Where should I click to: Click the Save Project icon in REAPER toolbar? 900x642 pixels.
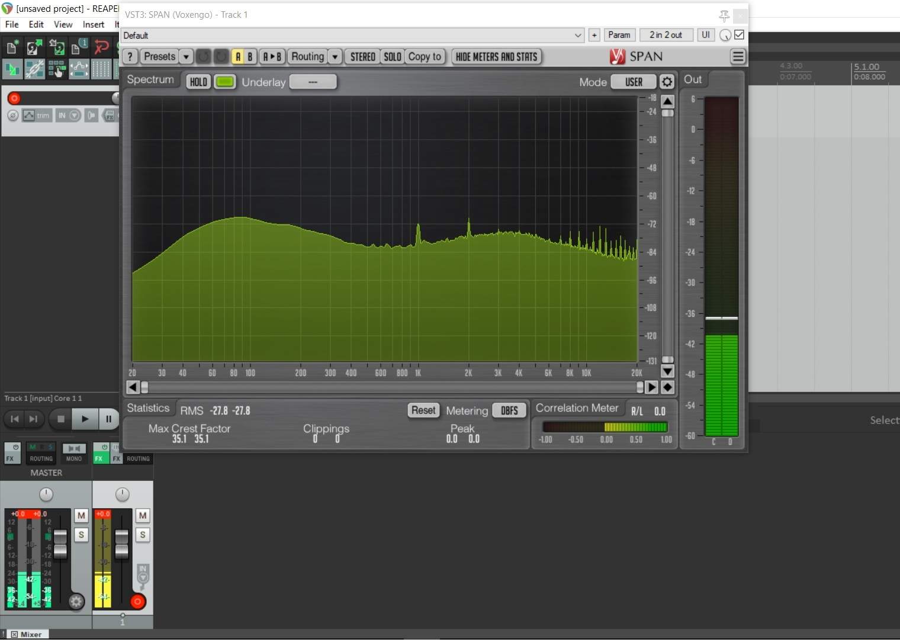click(x=57, y=47)
